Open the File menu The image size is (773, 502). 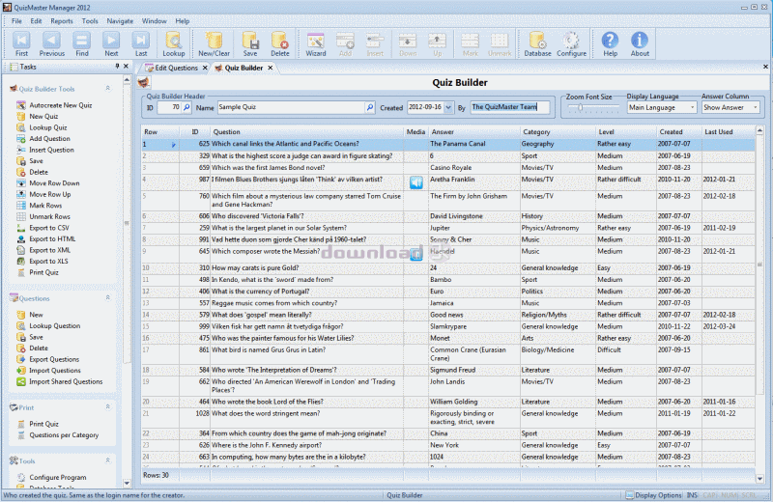point(16,21)
